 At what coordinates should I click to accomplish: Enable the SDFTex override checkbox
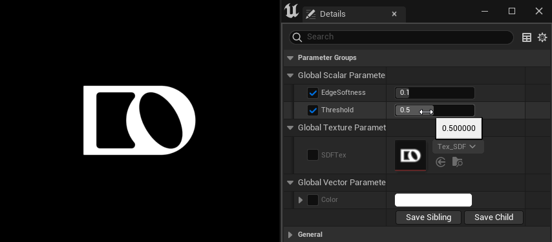click(313, 155)
